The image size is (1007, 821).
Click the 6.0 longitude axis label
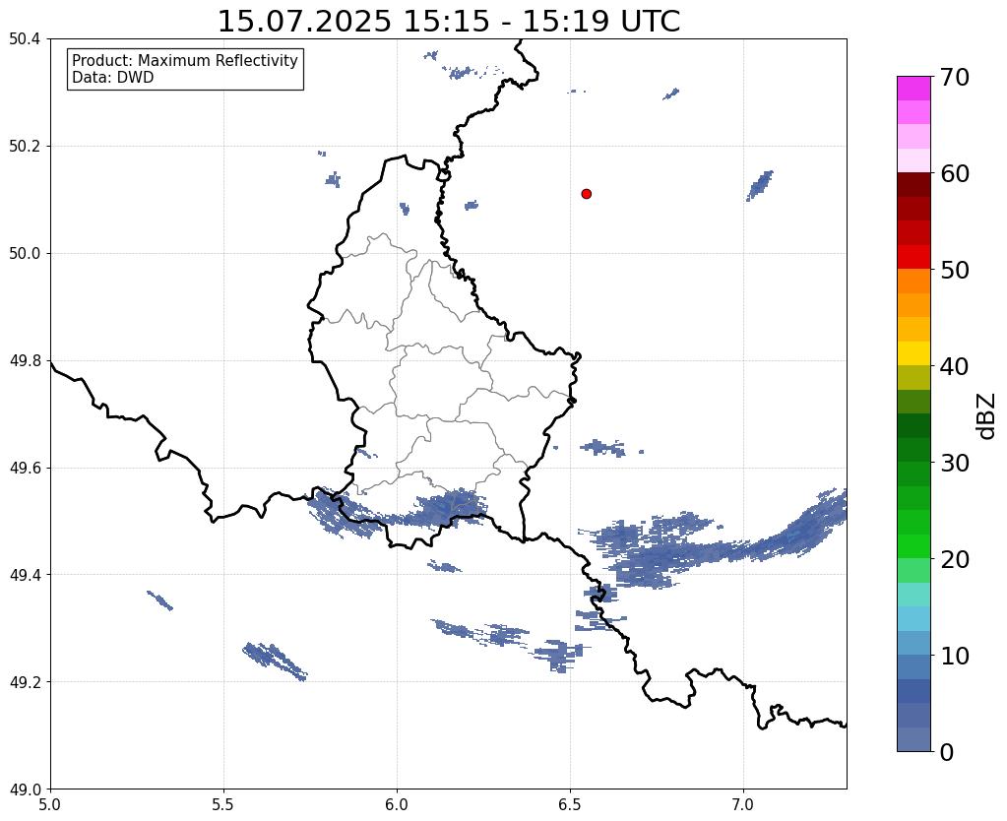(x=397, y=804)
